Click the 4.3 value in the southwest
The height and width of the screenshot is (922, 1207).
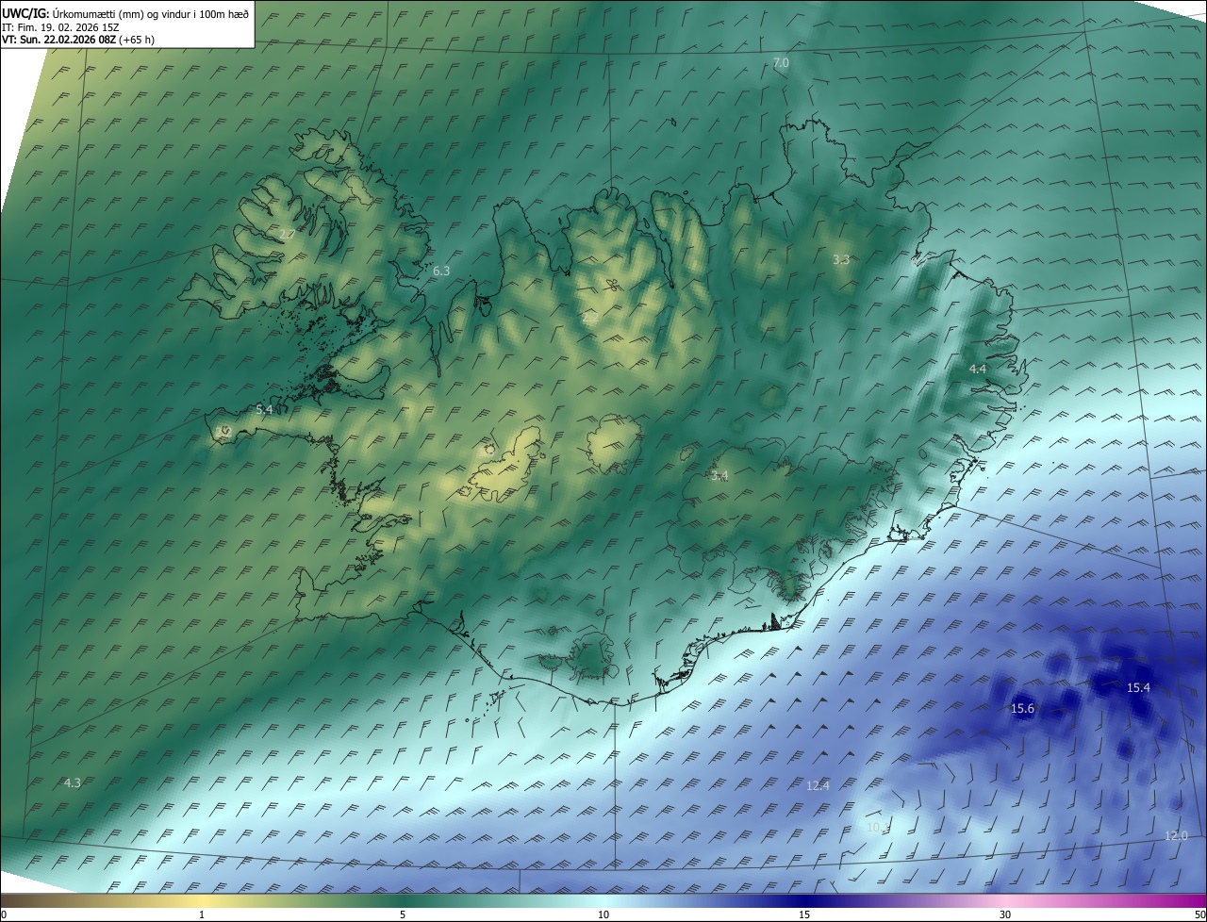(x=72, y=782)
